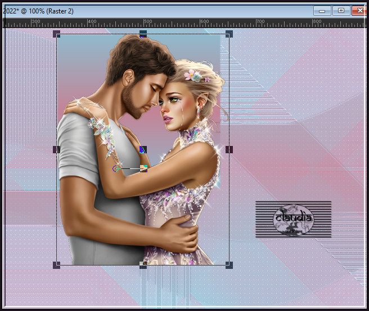
Task: Click the top-center transform handle
Action: tap(143, 34)
